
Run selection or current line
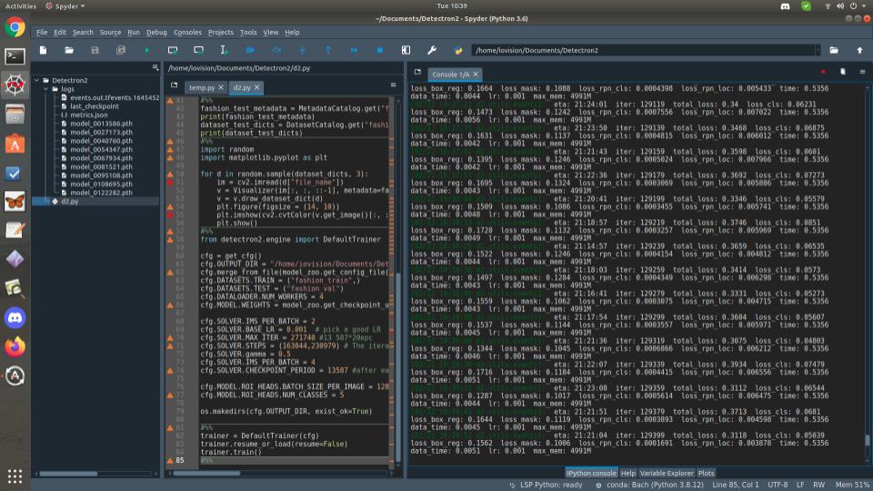(x=224, y=50)
